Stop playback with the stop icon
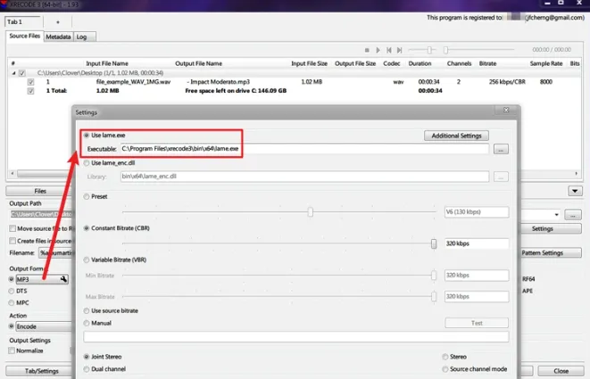This screenshot has width=590, height=379. click(x=367, y=50)
